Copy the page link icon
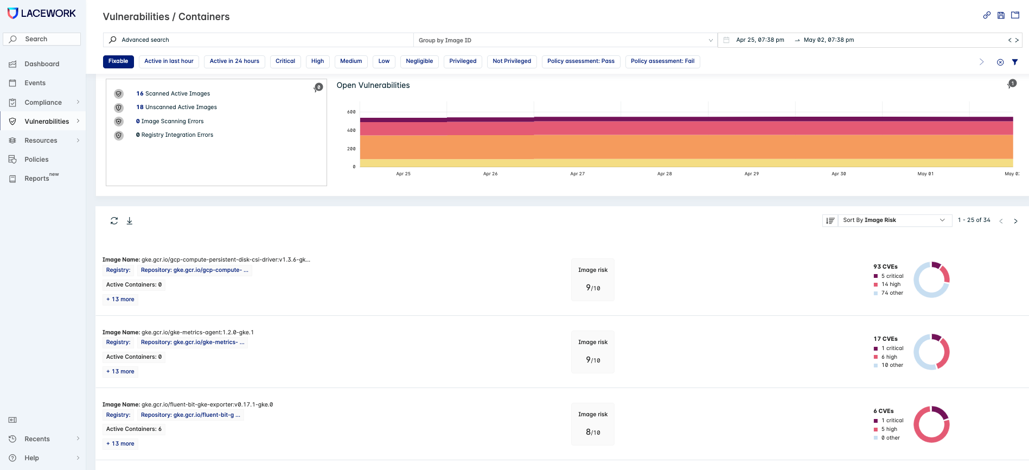This screenshot has height=470, width=1029. [x=987, y=15]
